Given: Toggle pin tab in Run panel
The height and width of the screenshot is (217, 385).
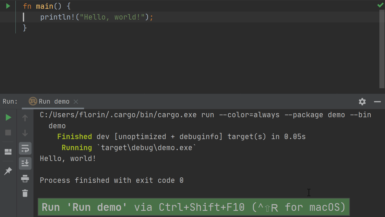Looking at the screenshot, I should tap(8, 171).
